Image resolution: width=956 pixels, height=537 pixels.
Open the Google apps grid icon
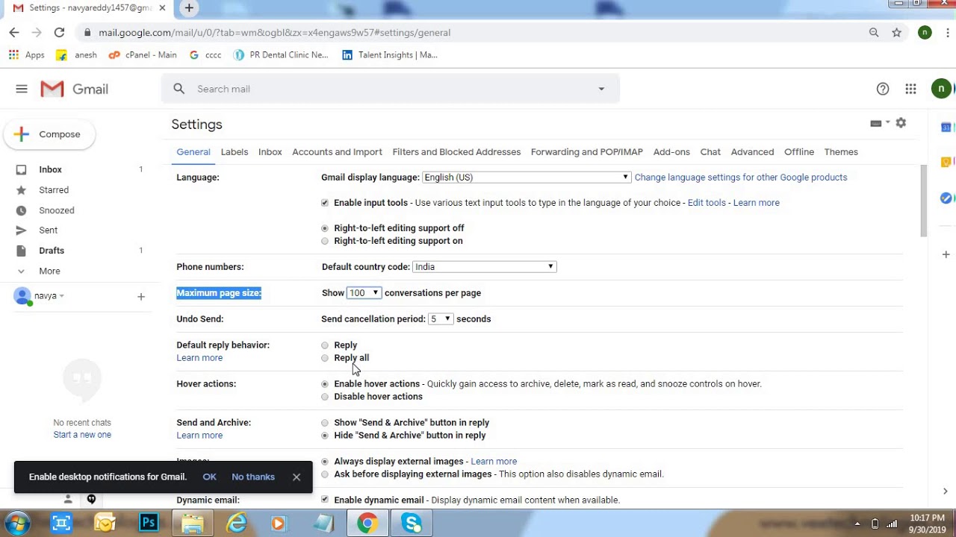910,89
